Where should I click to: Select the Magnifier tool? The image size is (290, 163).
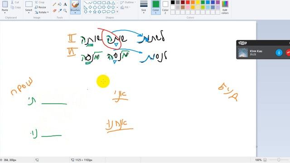click(65, 11)
